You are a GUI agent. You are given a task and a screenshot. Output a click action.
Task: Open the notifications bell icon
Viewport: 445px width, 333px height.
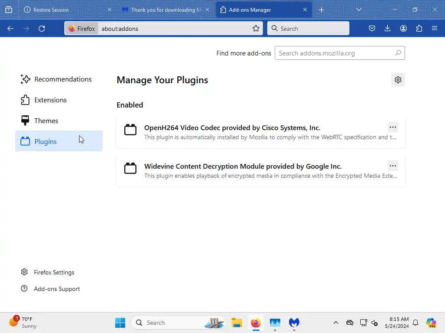click(415, 323)
